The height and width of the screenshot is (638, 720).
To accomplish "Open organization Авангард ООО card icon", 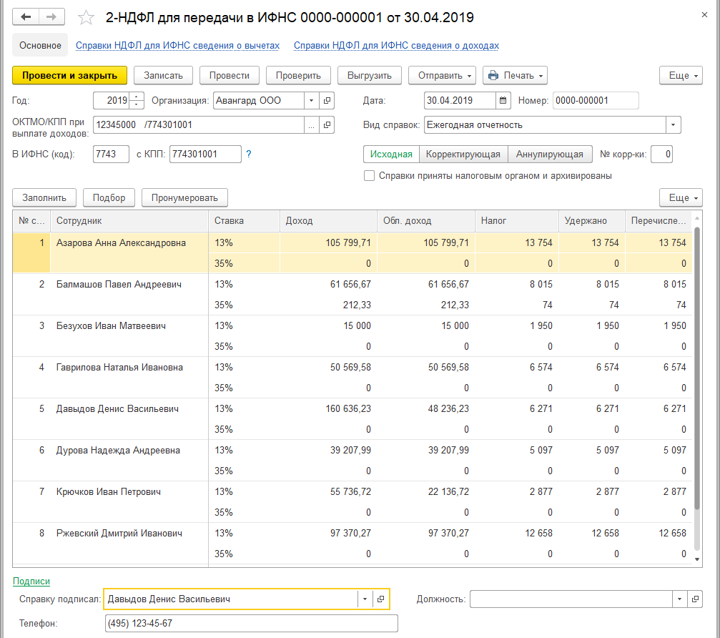I will coord(327,101).
